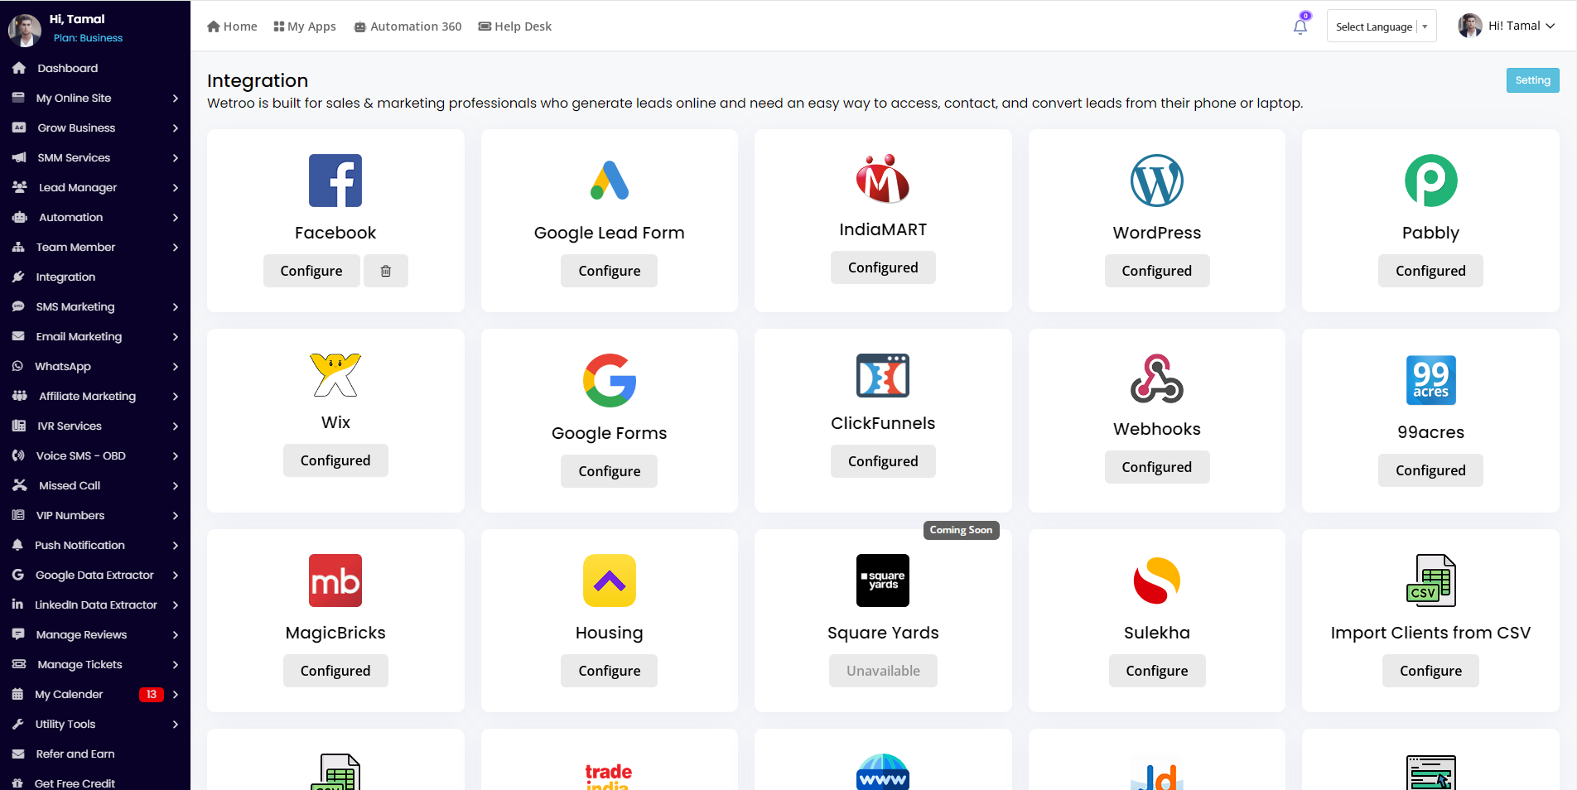The image size is (1577, 790).
Task: Open the Help Desk tab
Action: click(514, 26)
